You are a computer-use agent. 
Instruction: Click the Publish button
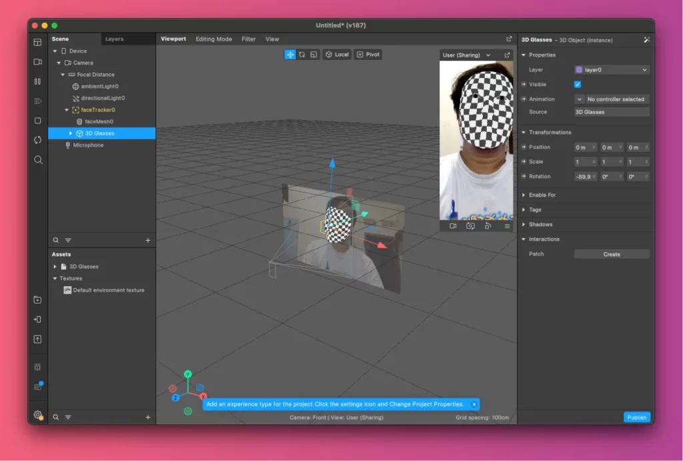636,418
